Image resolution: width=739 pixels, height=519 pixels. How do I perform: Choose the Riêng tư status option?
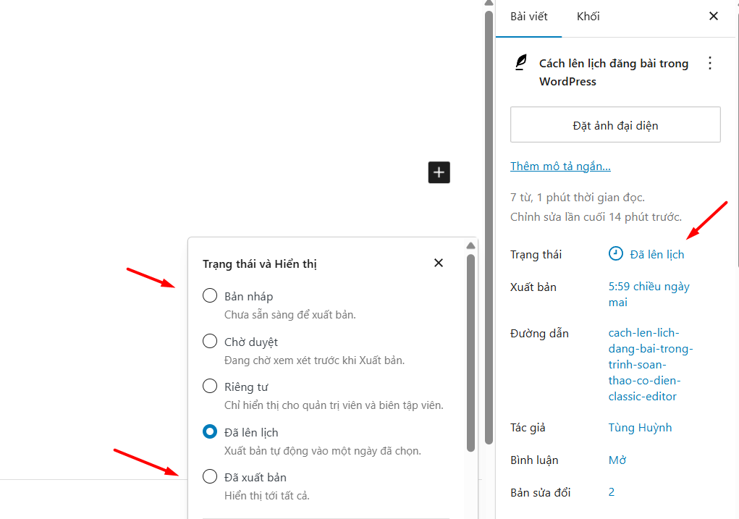coord(210,386)
